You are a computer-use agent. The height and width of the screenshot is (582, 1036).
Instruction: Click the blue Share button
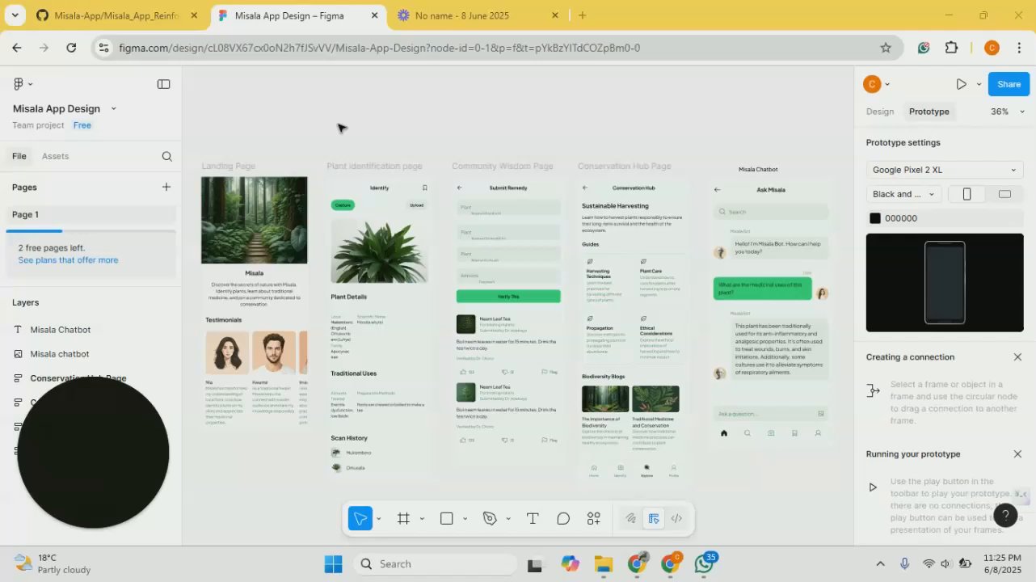1009,84
